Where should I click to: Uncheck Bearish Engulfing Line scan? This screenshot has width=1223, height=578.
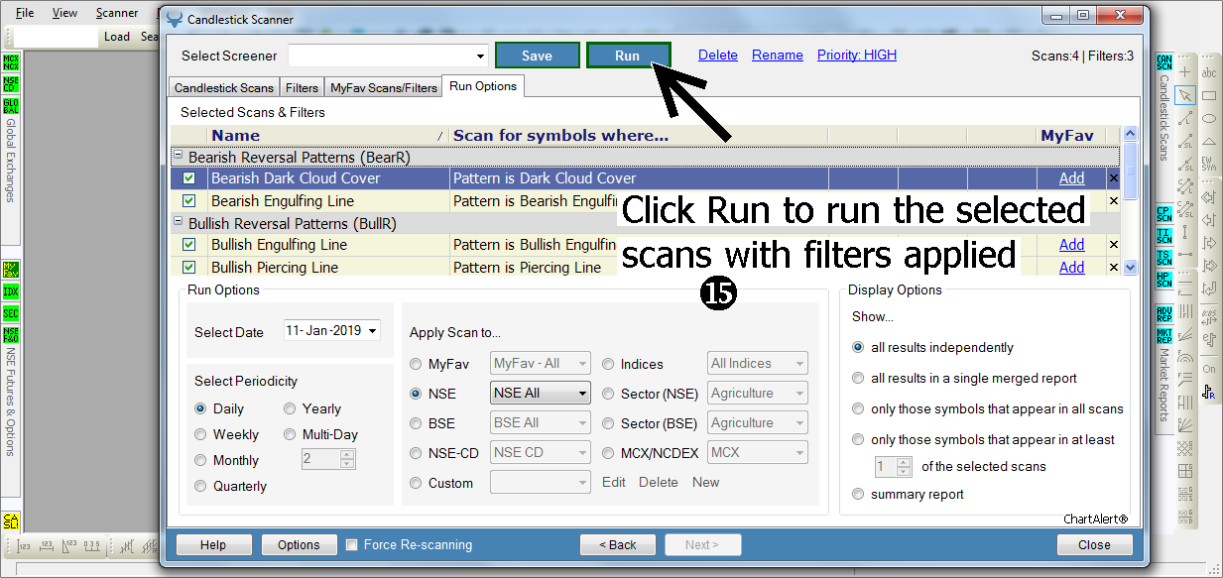pos(189,201)
